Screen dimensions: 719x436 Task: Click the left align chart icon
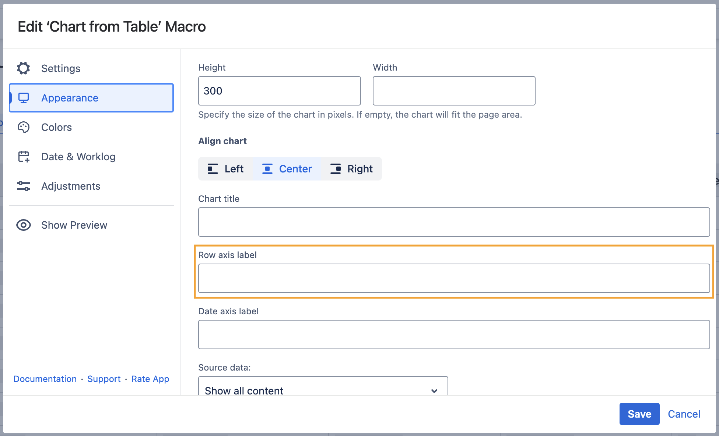[213, 169]
